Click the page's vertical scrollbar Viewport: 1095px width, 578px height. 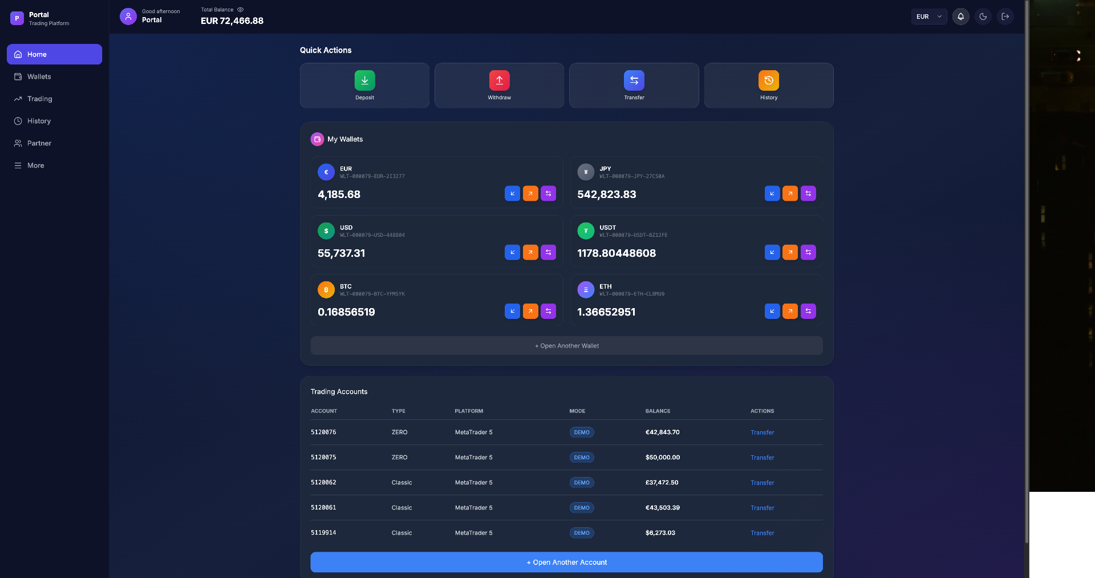click(1027, 274)
